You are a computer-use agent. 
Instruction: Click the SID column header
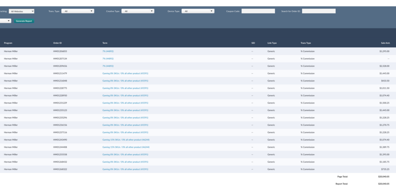tap(253, 43)
